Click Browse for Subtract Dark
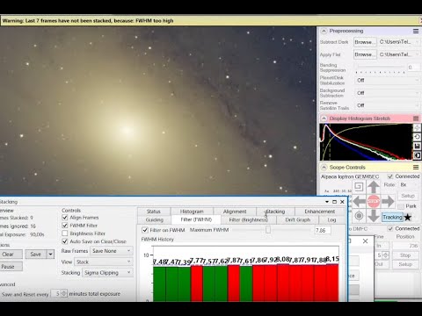This screenshot has width=422, height=316. pyautogui.click(x=365, y=42)
